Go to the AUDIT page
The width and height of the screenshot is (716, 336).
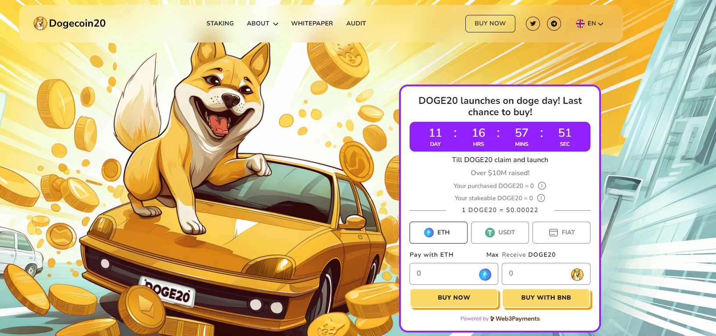356,23
